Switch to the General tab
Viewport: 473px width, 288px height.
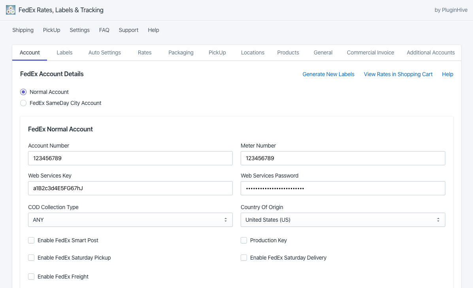click(x=323, y=53)
